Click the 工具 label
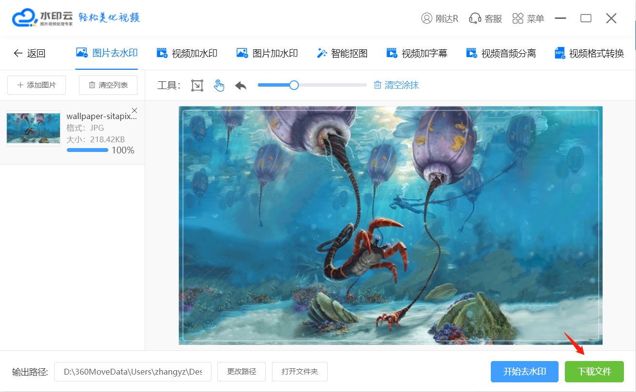The image size is (636, 392). 169,86
